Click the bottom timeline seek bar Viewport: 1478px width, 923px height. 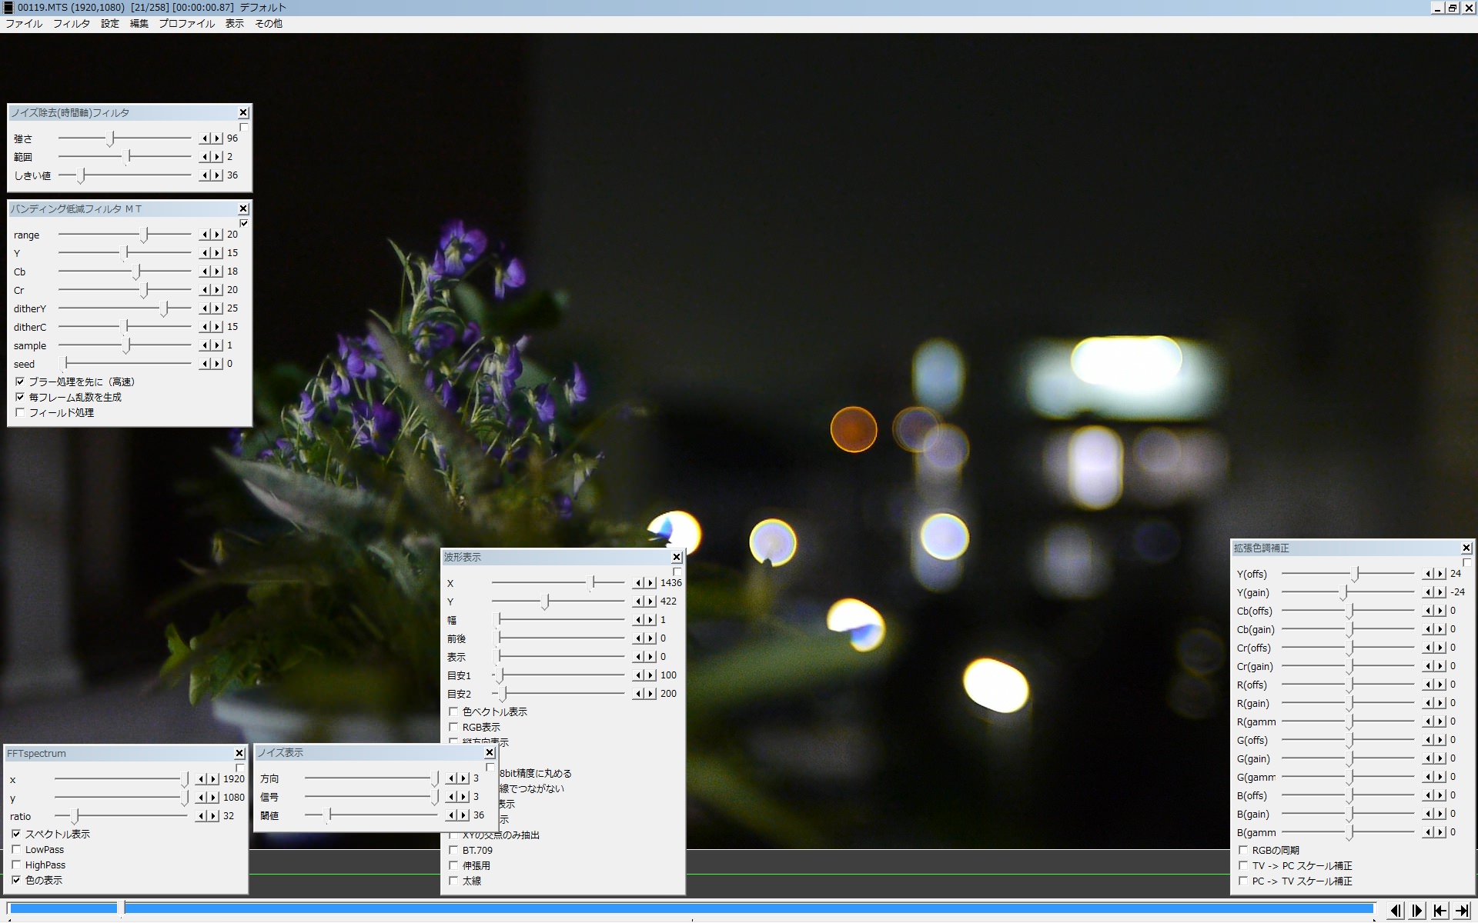pos(693,909)
